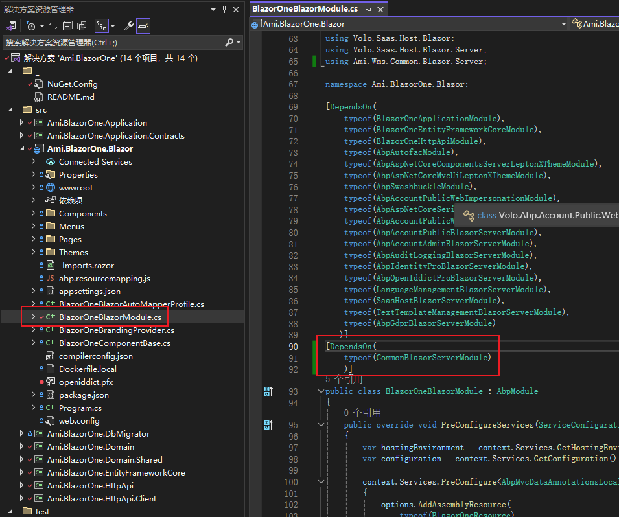This screenshot has width=619, height=517.
Task: Expand Ami.BlazorOne.Application project
Action: [x=21, y=122]
